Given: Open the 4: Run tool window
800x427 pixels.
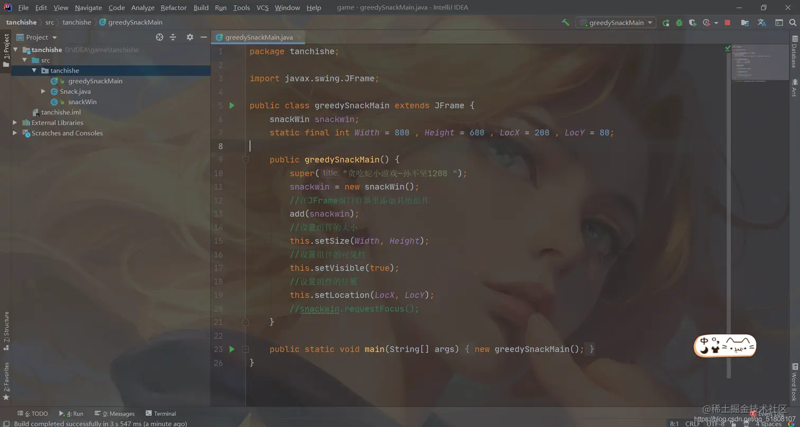Looking at the screenshot, I should pos(71,414).
